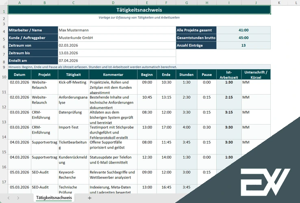
Task: Click the Ende column header cell
Action: click(166, 75)
